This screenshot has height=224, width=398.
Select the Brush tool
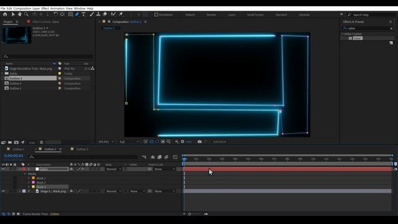[x=91, y=14]
